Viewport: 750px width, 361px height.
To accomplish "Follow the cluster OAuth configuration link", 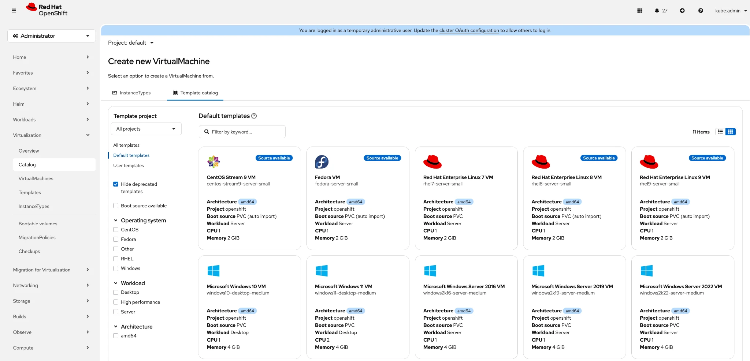I will 469,31.
